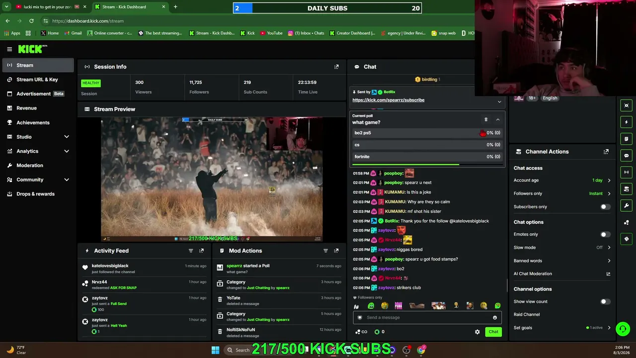This screenshot has width=636, height=358.
Task: Open Activity Feed filter options
Action: (x=191, y=251)
